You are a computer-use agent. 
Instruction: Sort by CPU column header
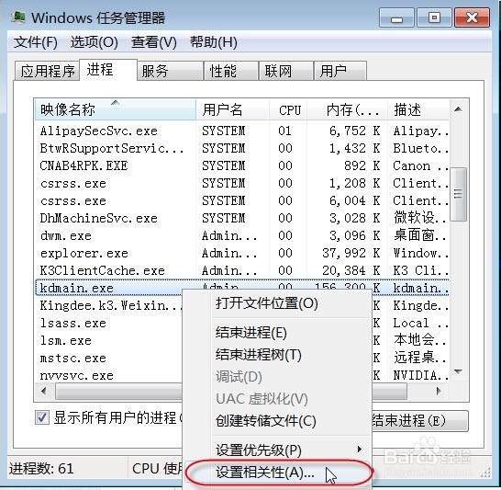(x=288, y=109)
